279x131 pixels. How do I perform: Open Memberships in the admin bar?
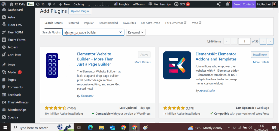click(x=159, y=4)
